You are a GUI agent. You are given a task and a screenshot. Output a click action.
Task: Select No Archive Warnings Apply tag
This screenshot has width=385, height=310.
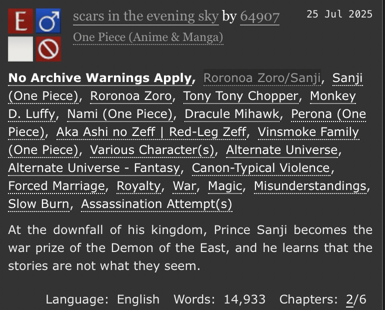click(100, 78)
